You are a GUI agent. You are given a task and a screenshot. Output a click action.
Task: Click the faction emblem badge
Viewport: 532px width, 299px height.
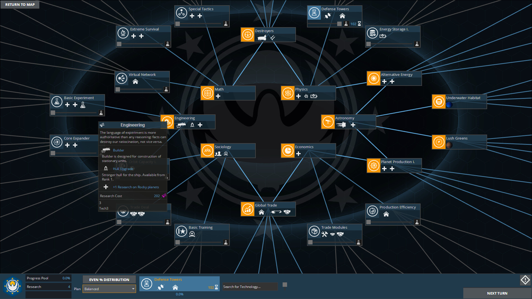click(x=12, y=286)
